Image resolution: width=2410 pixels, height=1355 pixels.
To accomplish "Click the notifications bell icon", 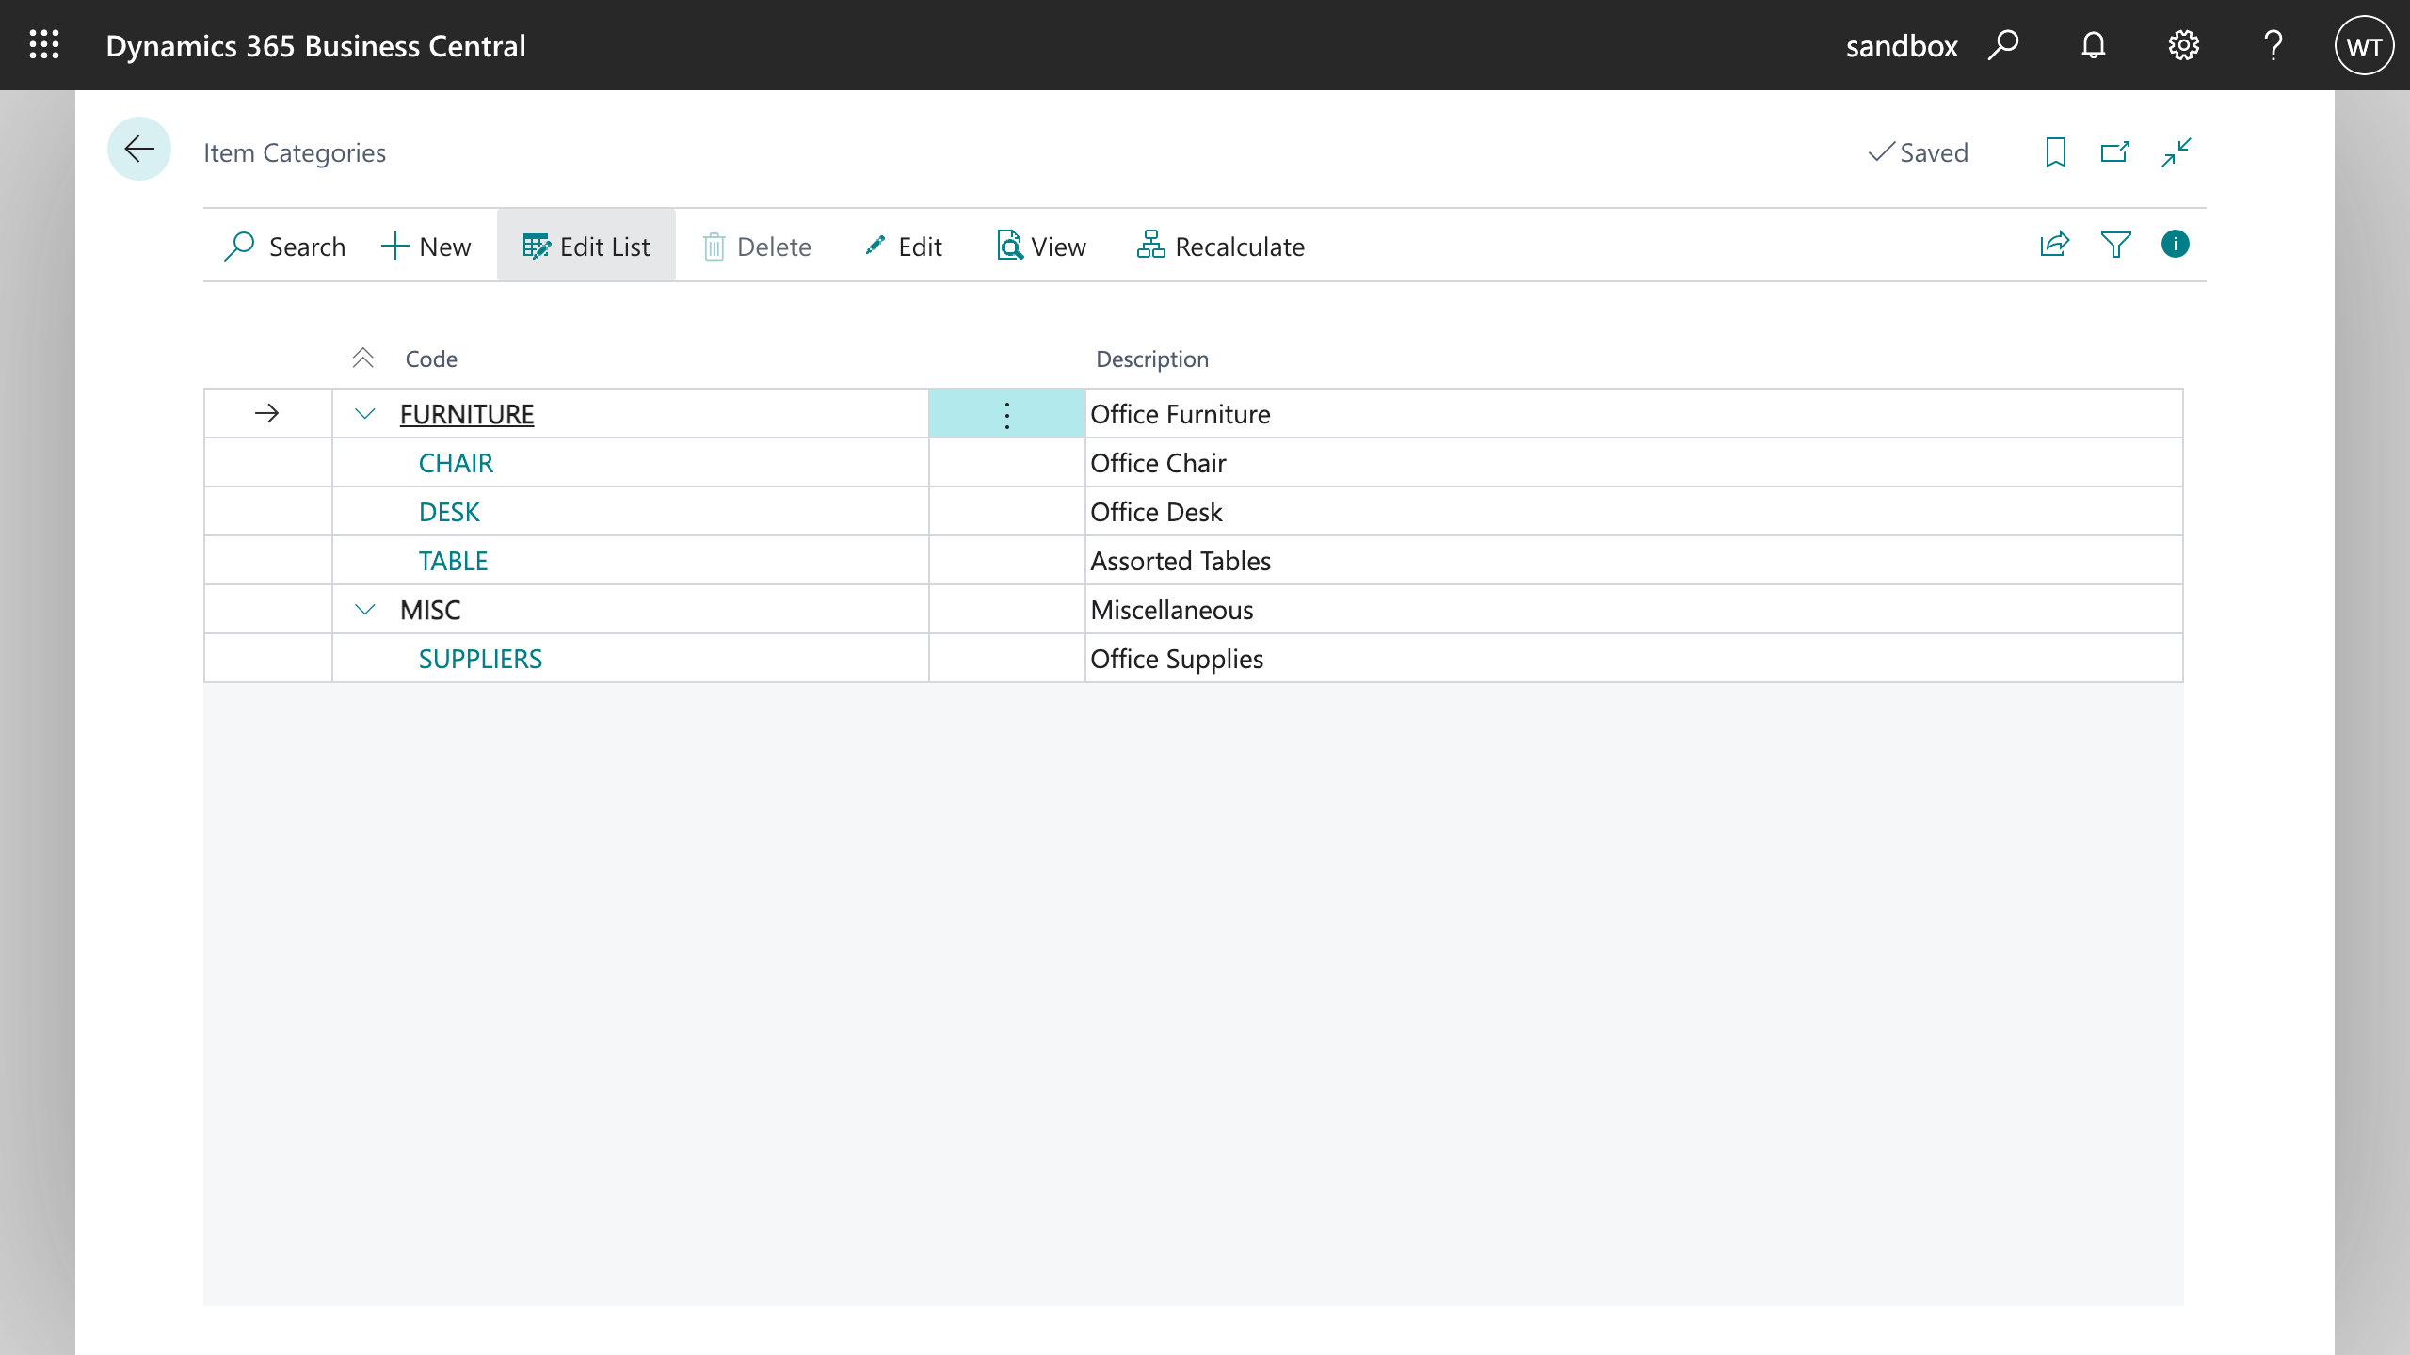I will 2093,45.
